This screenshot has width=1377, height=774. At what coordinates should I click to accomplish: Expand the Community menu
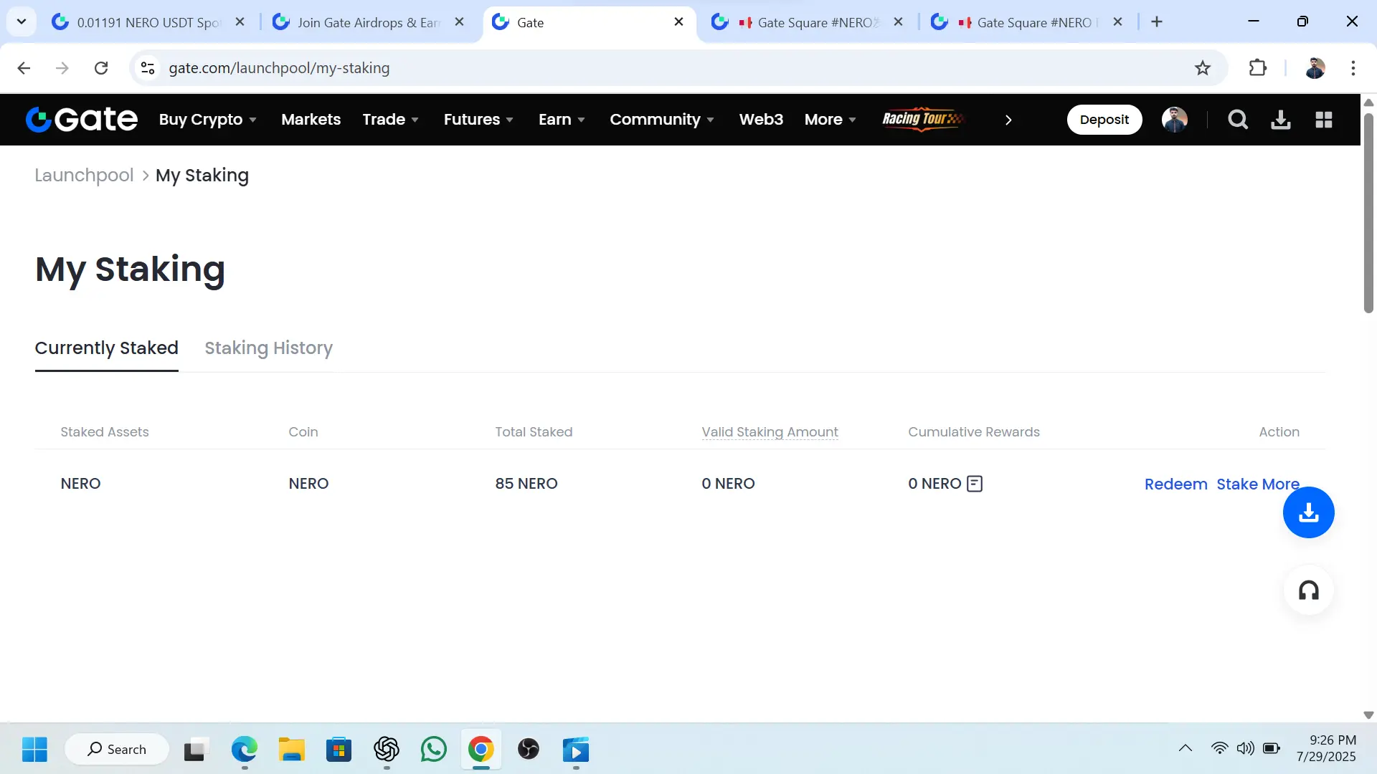tap(662, 120)
